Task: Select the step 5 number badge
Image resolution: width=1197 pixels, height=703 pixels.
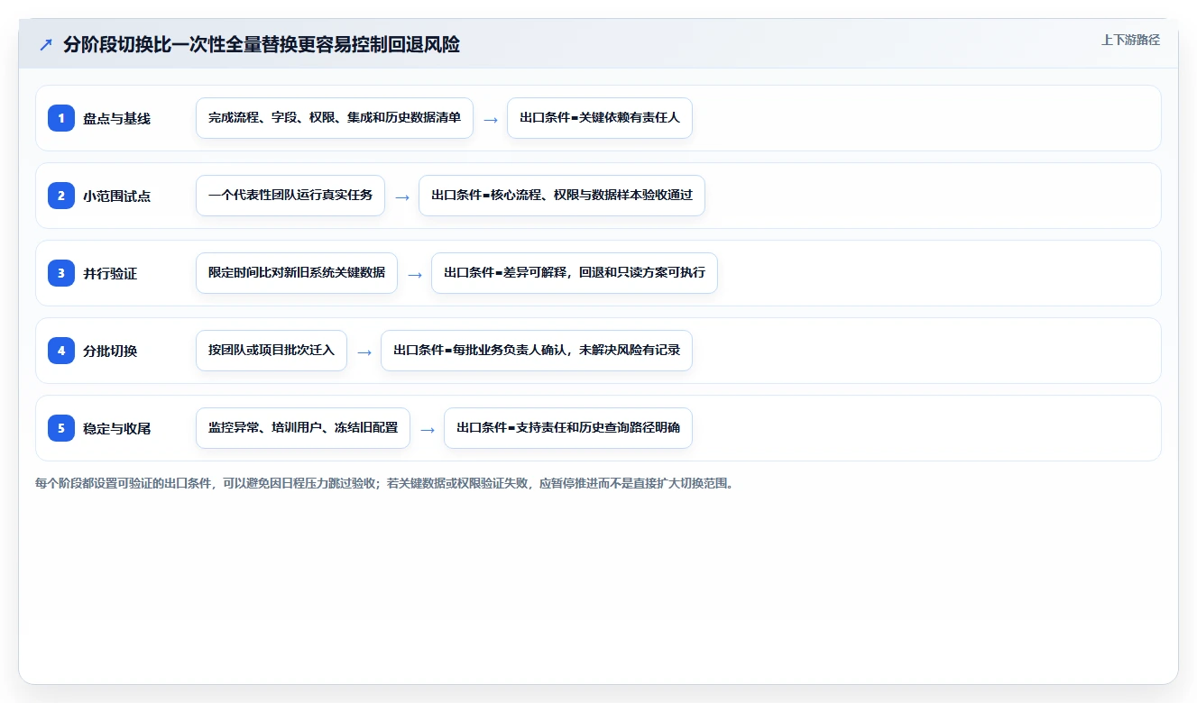Action: click(x=61, y=428)
